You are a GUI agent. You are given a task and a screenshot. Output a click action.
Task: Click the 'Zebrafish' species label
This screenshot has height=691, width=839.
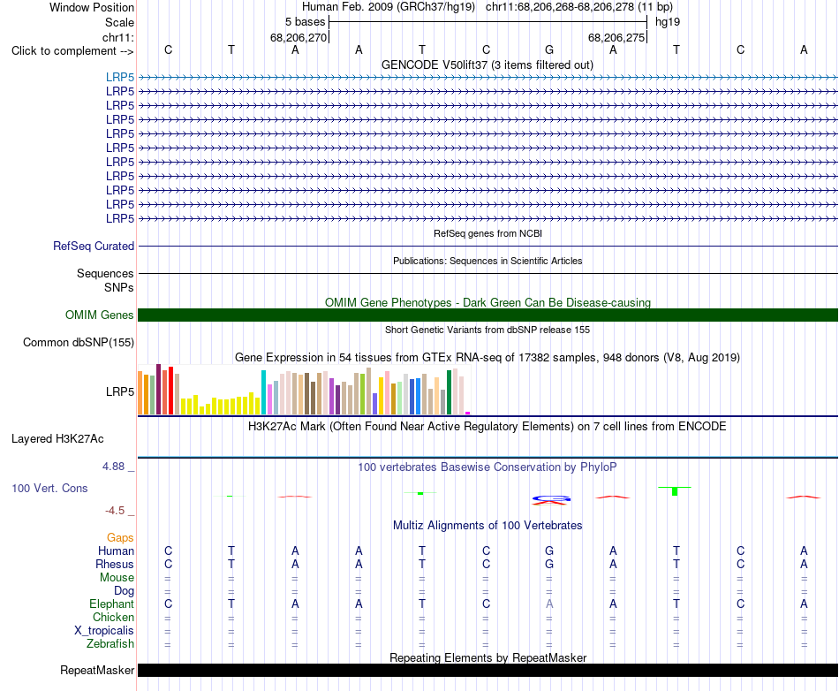[110, 644]
